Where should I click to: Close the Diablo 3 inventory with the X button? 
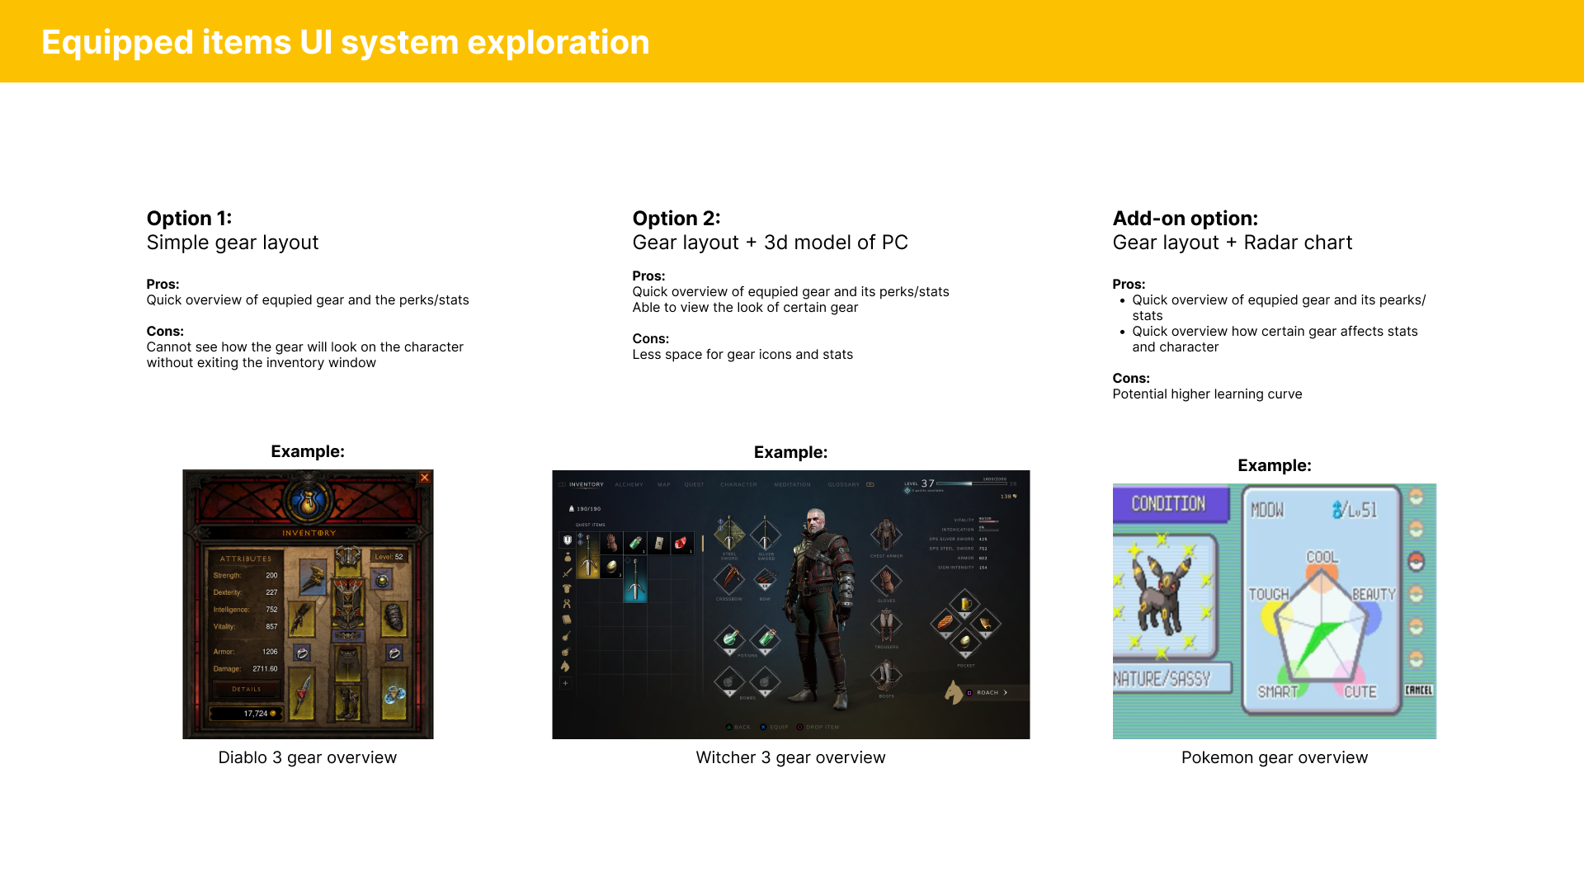424,478
